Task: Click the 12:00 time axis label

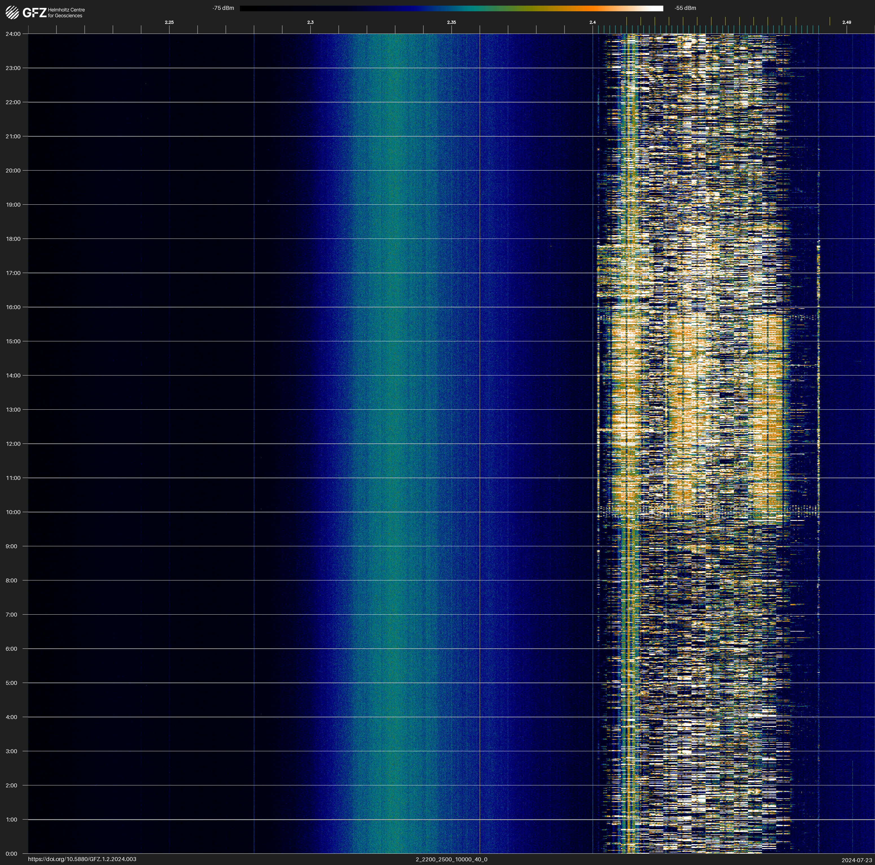Action: (13, 444)
